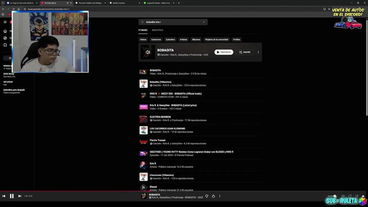The height and width of the screenshot is (207, 368).
Task: Clear the search box with X
Action: coord(204,22)
